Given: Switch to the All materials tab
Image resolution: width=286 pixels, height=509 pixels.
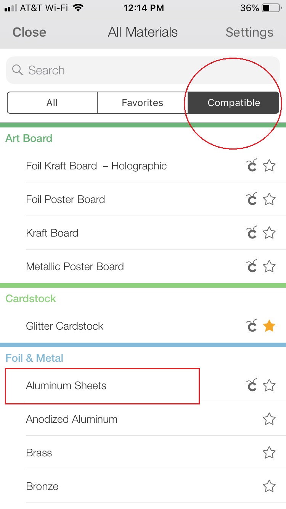Looking at the screenshot, I should 52,103.
